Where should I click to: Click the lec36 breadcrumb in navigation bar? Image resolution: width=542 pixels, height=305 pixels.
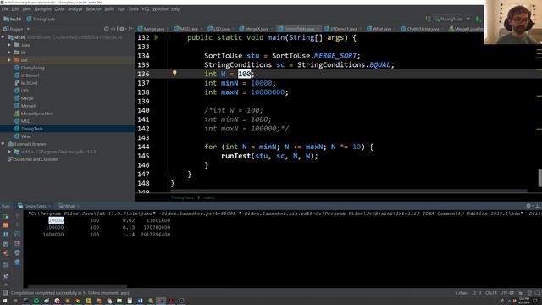point(13,19)
